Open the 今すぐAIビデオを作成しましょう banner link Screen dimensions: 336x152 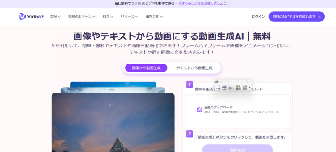click(x=204, y=3)
